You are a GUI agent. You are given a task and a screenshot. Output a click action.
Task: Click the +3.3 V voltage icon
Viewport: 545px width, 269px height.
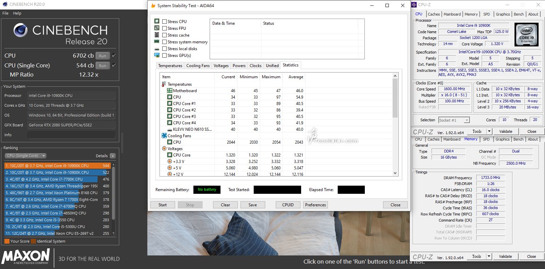coord(170,161)
